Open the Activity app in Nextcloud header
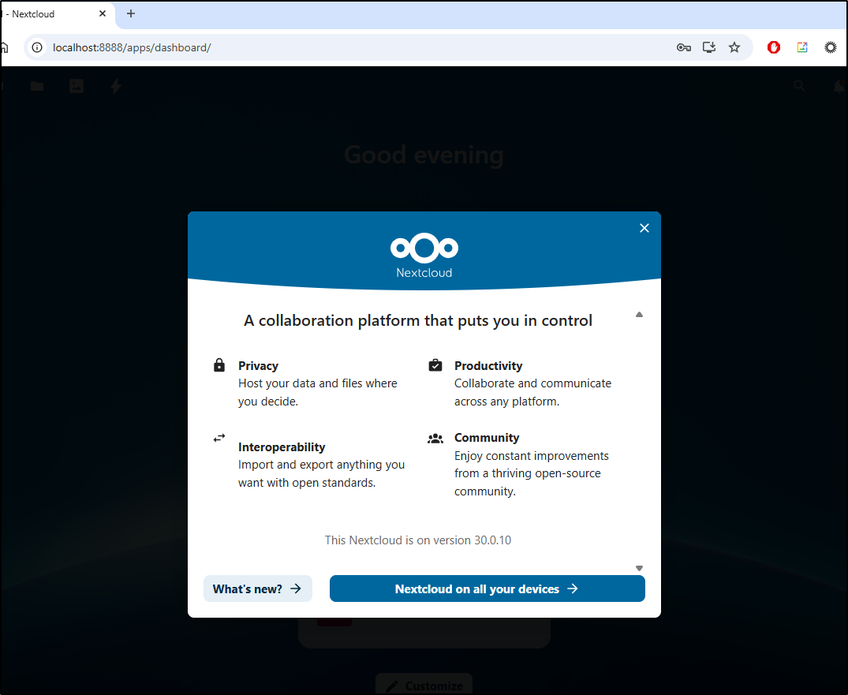 coord(116,85)
